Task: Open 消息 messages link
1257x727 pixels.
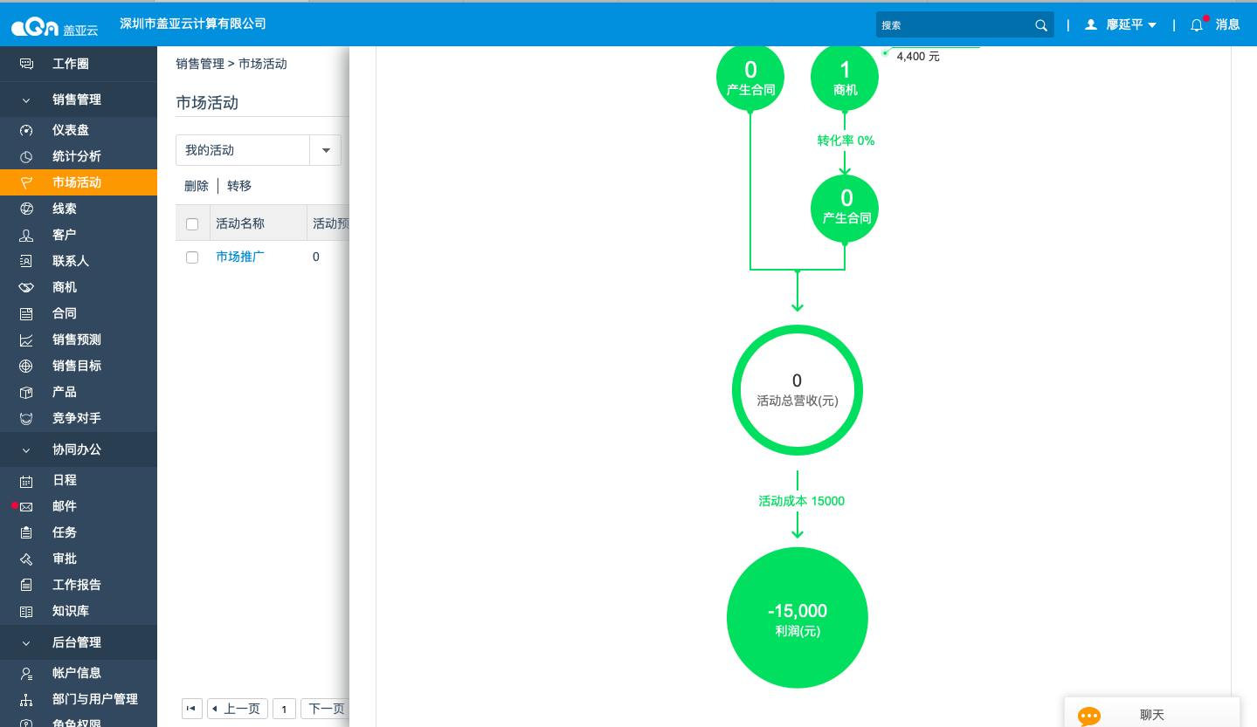Action: [1228, 24]
